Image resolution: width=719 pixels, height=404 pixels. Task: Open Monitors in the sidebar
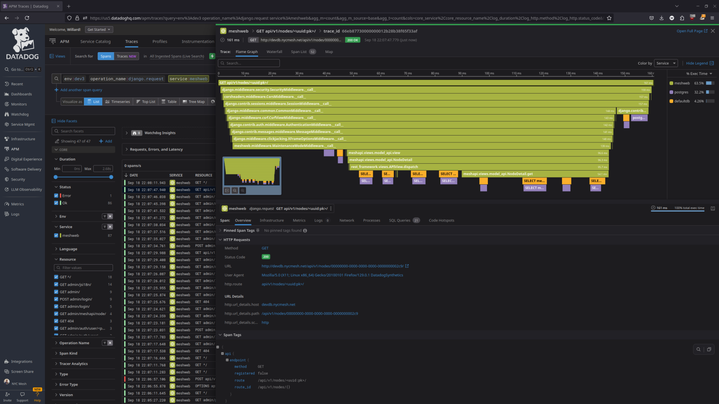click(x=15, y=104)
